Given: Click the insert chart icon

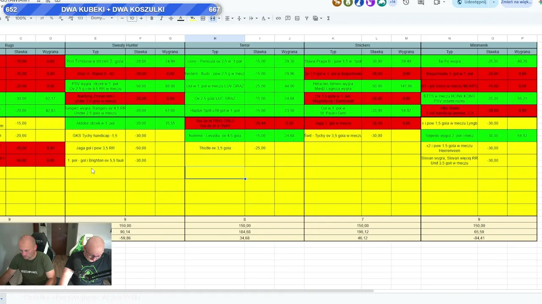Looking at the screenshot, I should pyautogui.click(x=297, y=19).
